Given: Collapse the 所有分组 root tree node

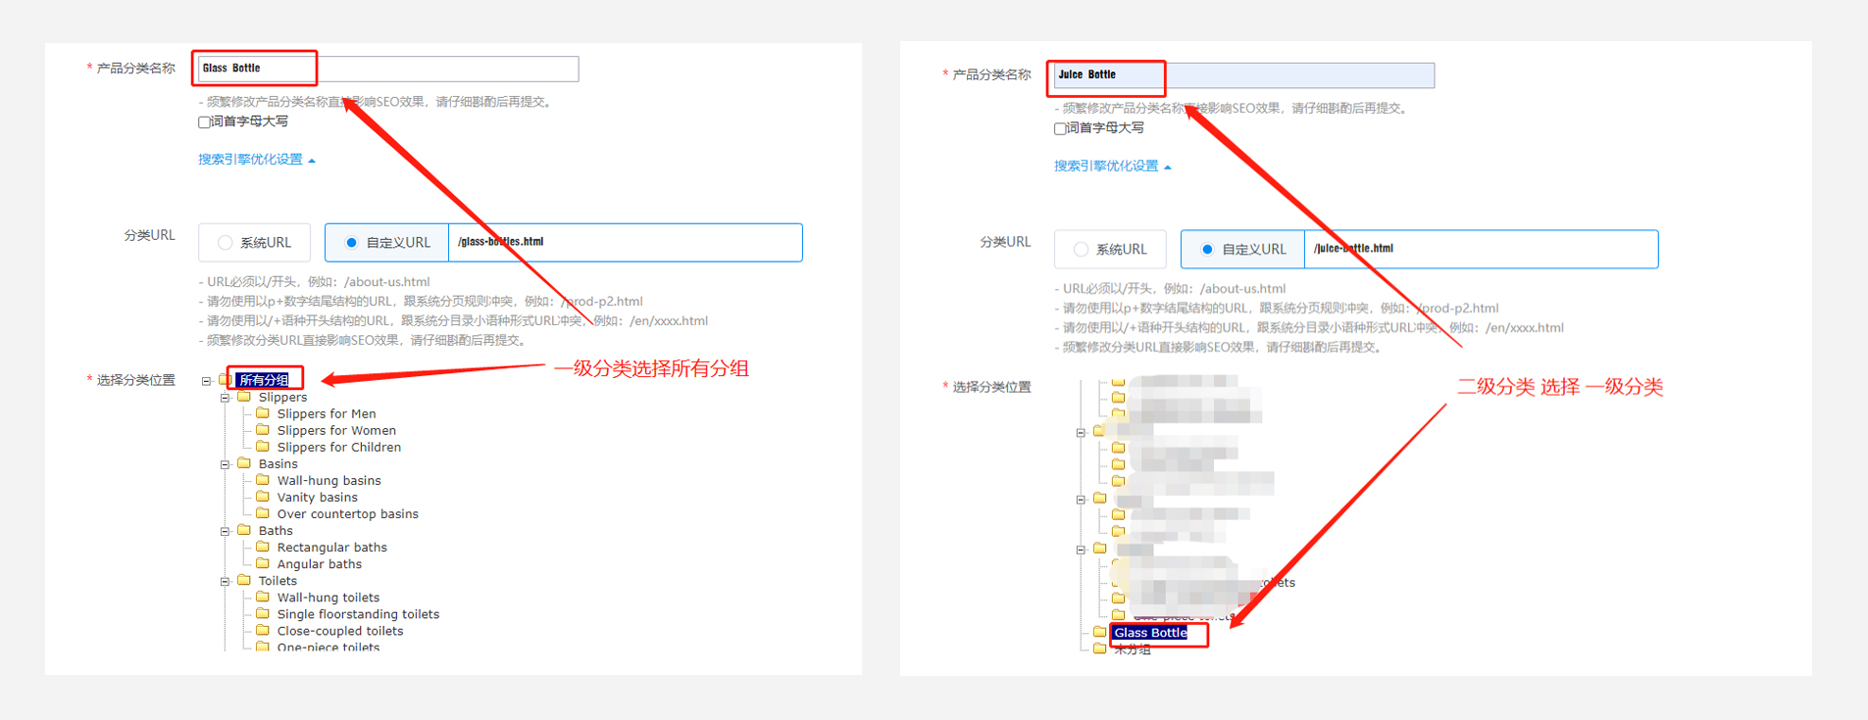Looking at the screenshot, I should 206,381.
